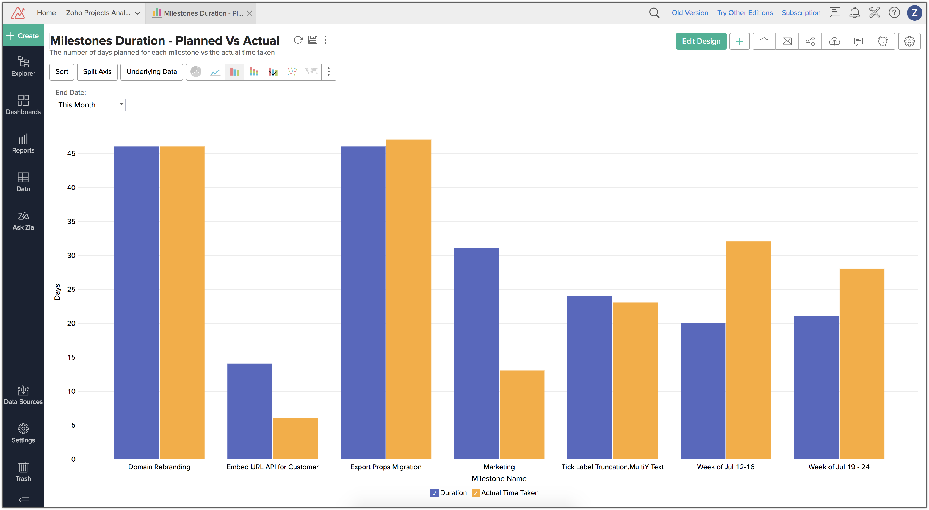
Task: Click the refresh icon beside title
Action: [298, 40]
